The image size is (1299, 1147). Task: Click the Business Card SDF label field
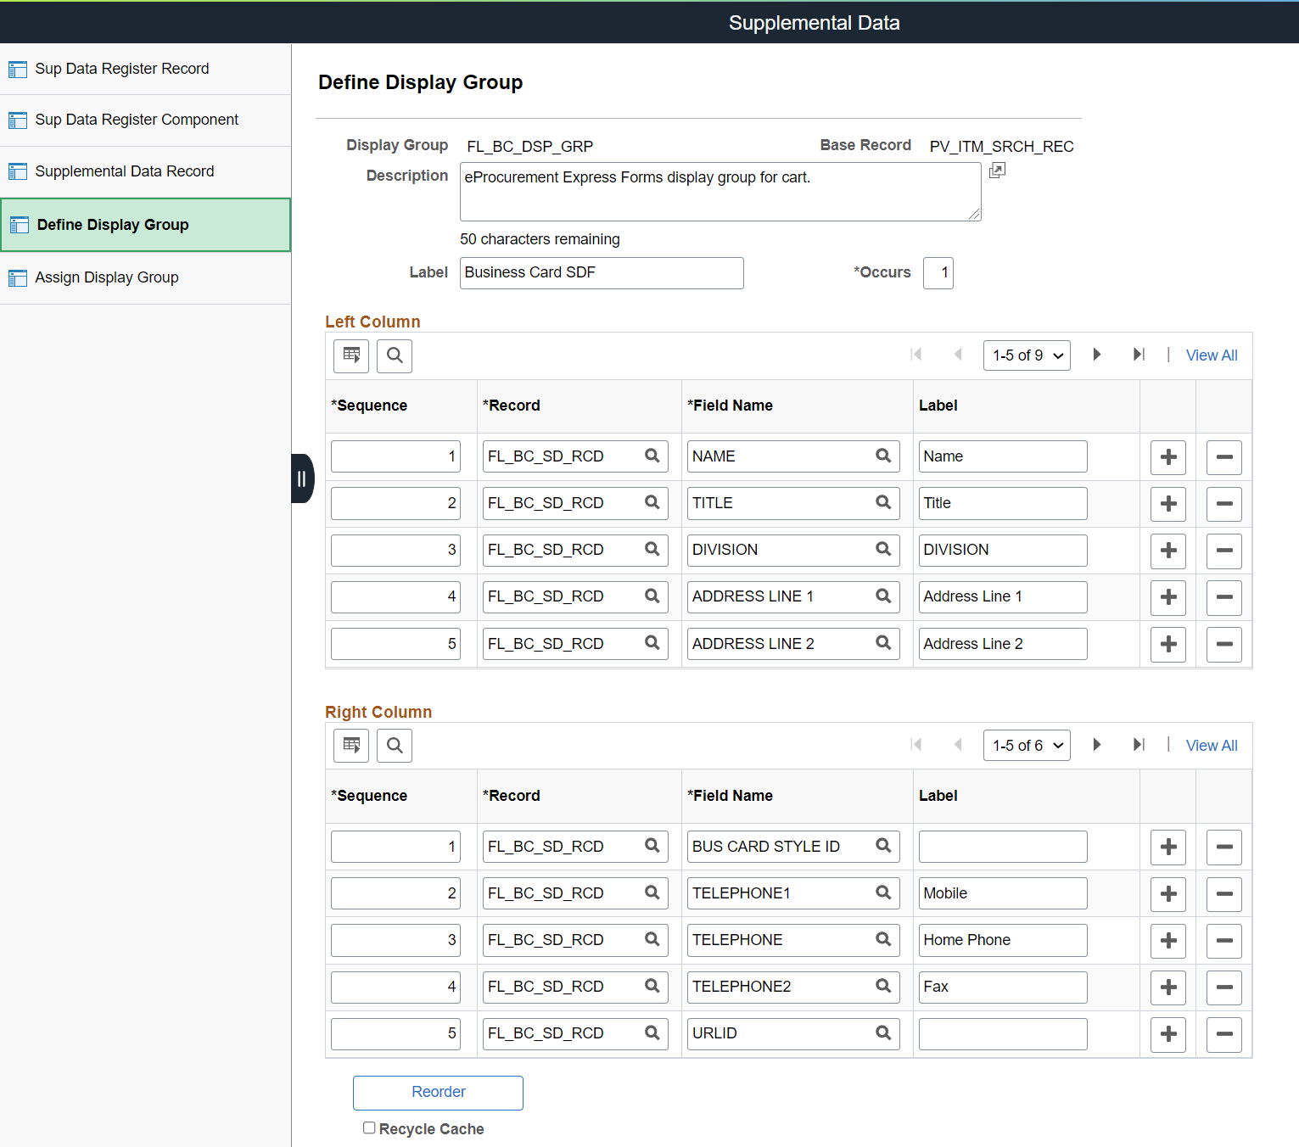602,273
